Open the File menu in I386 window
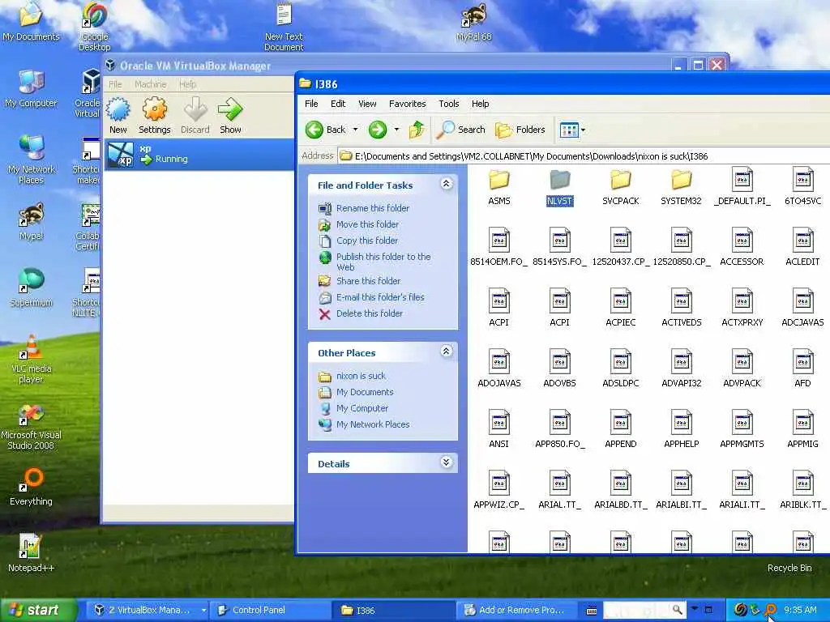 (x=311, y=104)
